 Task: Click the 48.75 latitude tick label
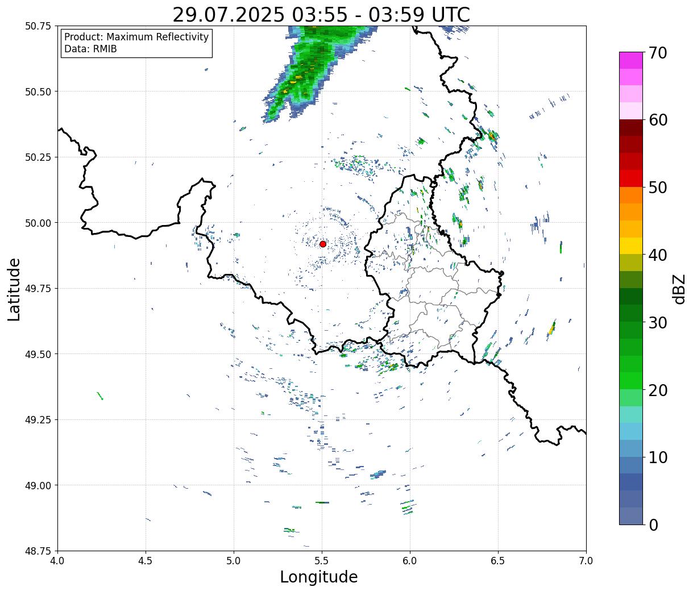pyautogui.click(x=38, y=551)
